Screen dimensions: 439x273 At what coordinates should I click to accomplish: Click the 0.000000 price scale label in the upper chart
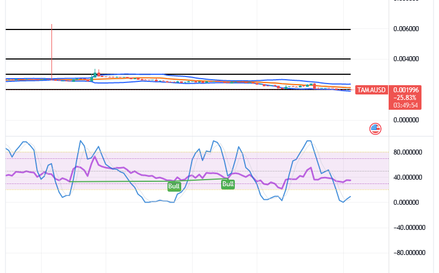pos(406,120)
